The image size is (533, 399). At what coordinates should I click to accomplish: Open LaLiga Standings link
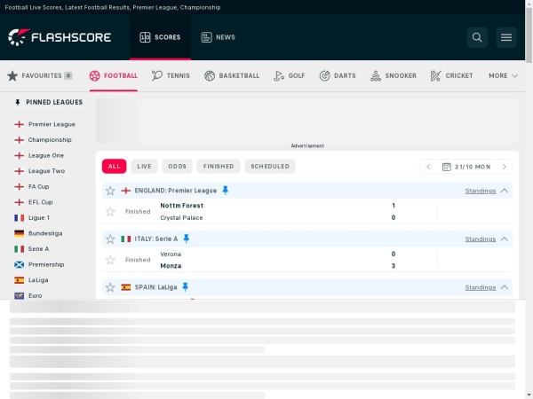click(481, 287)
